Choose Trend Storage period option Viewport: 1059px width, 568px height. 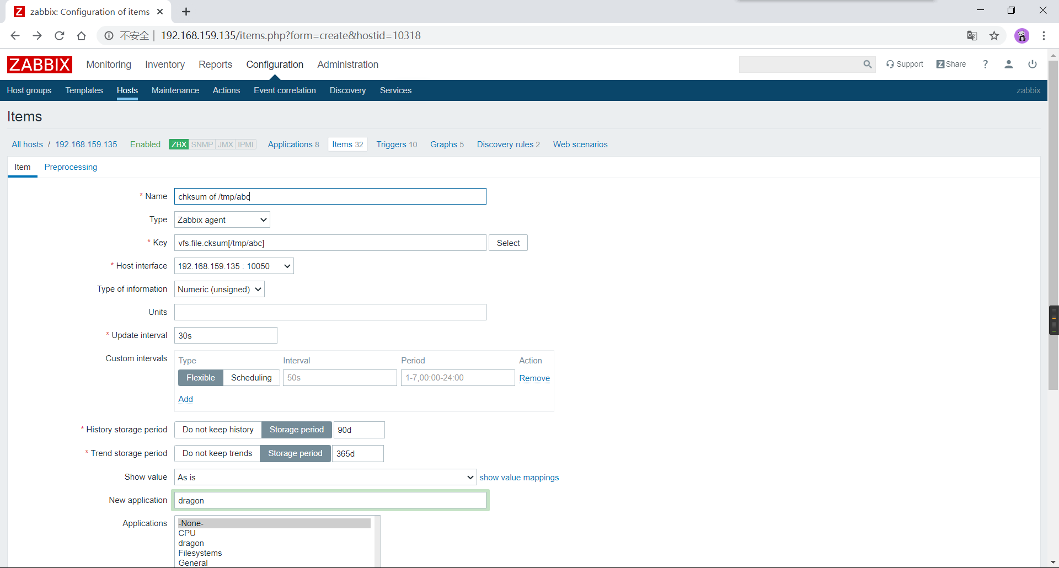click(295, 453)
